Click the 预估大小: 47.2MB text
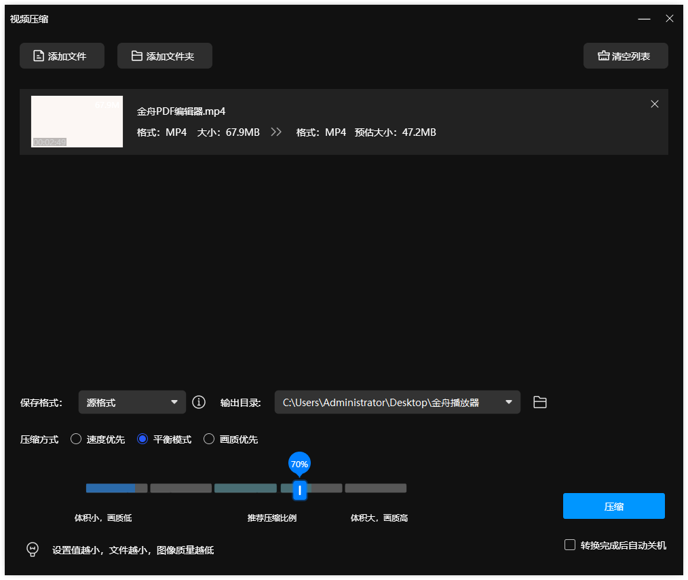Screen dimensions: 688x580 tap(396, 132)
